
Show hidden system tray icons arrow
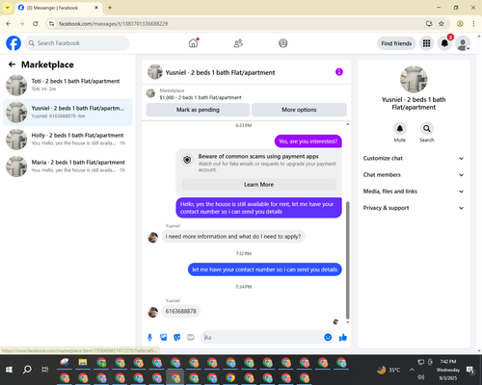[x=412, y=370]
